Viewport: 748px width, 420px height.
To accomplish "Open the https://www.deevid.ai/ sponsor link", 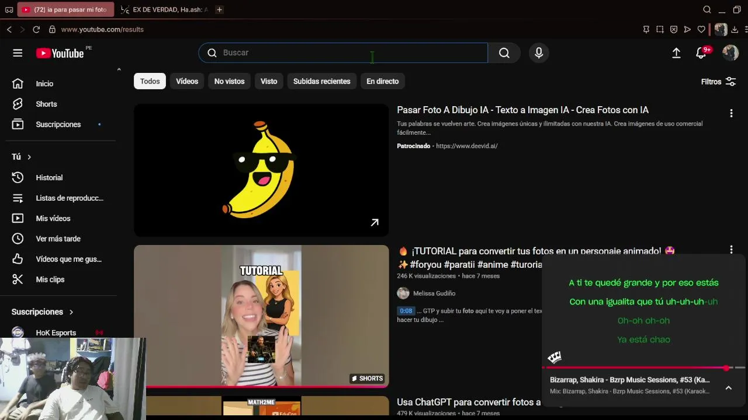I will coord(467,146).
